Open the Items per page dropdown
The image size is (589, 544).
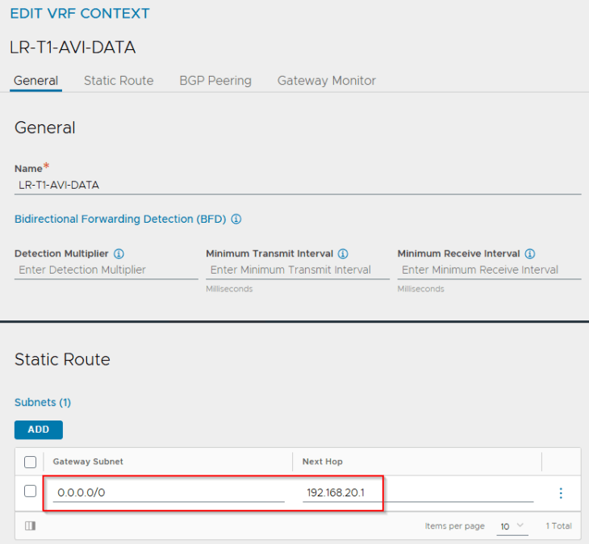(x=511, y=526)
